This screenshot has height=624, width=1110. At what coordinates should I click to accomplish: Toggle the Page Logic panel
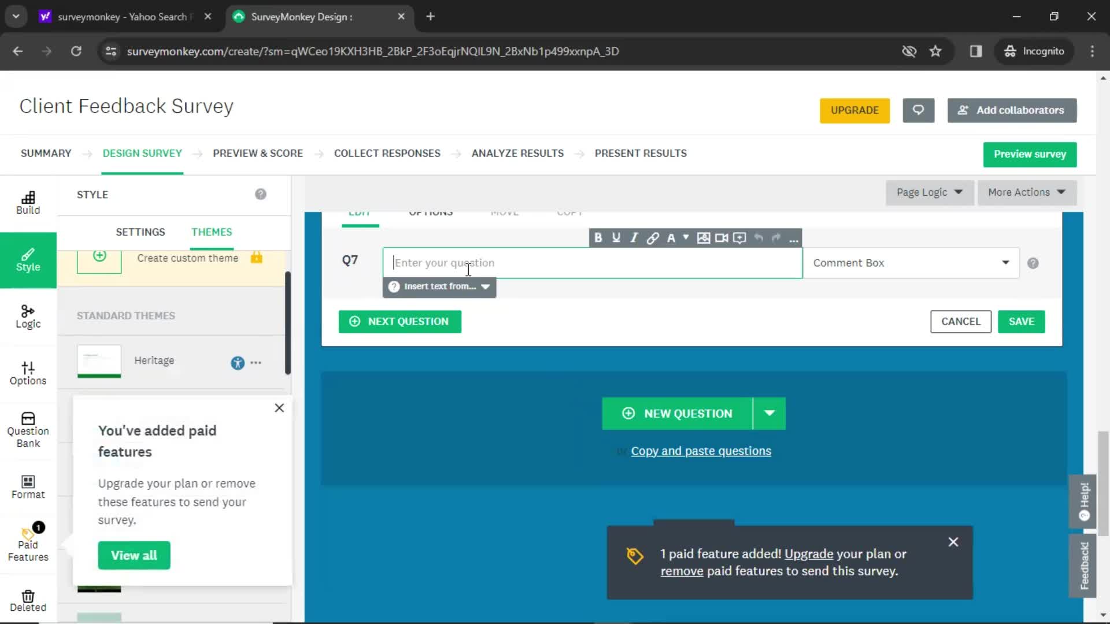point(928,192)
